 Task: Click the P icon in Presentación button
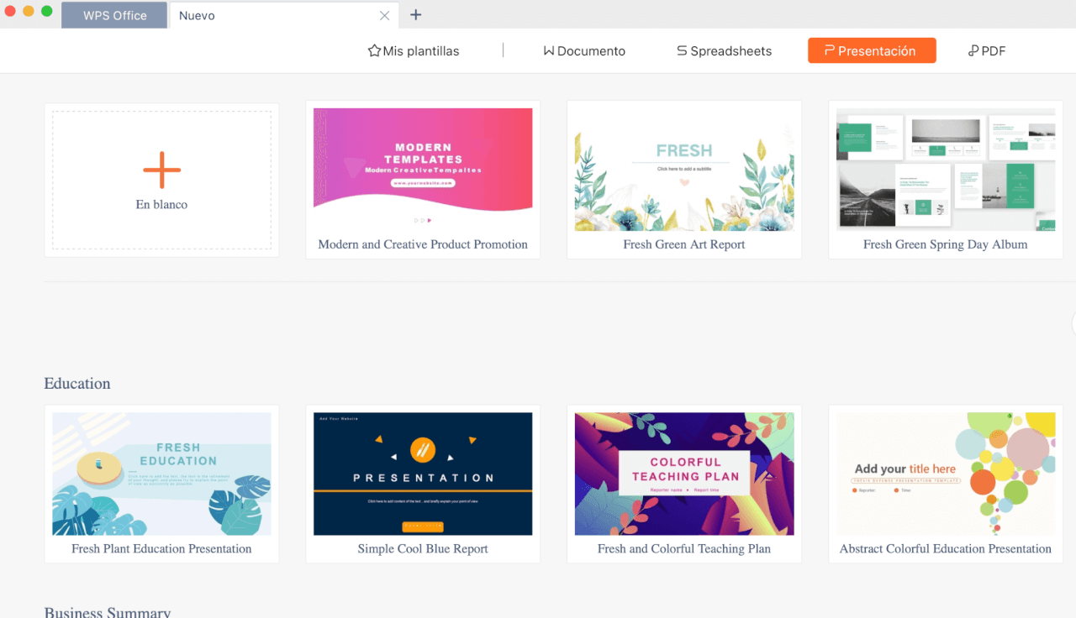(829, 50)
